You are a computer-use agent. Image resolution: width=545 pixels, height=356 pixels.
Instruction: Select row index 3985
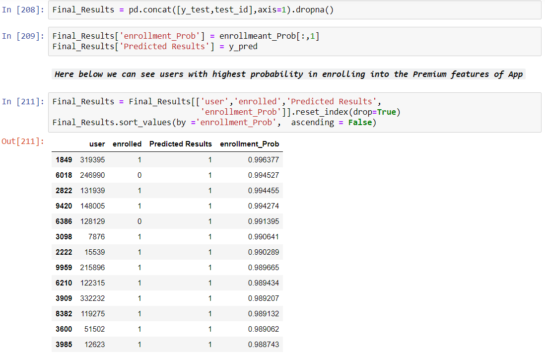64,345
